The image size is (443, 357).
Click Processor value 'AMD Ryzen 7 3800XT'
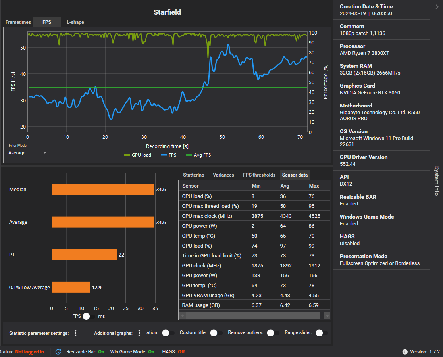click(x=364, y=53)
